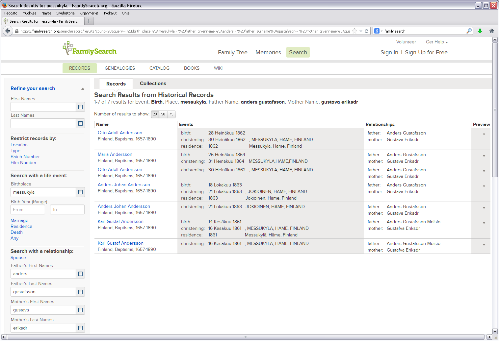This screenshot has width=499, height=341.
Task: Click the horizontal scrollbar right arrow
Action: point(489,337)
